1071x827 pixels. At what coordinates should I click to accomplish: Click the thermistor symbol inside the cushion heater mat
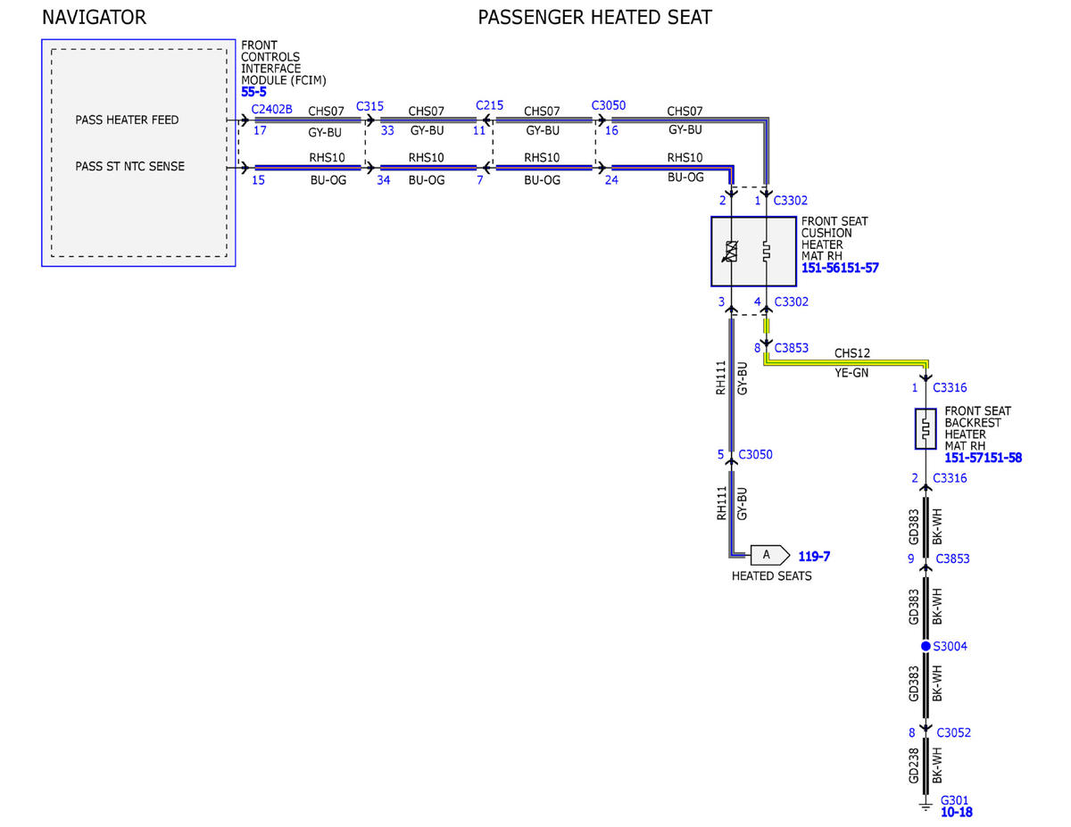pos(731,252)
